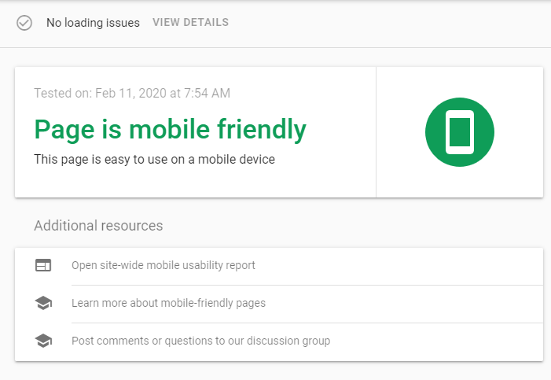Click the white phone screen inside green circle
Screen dimensions: 551x380
click(460, 132)
